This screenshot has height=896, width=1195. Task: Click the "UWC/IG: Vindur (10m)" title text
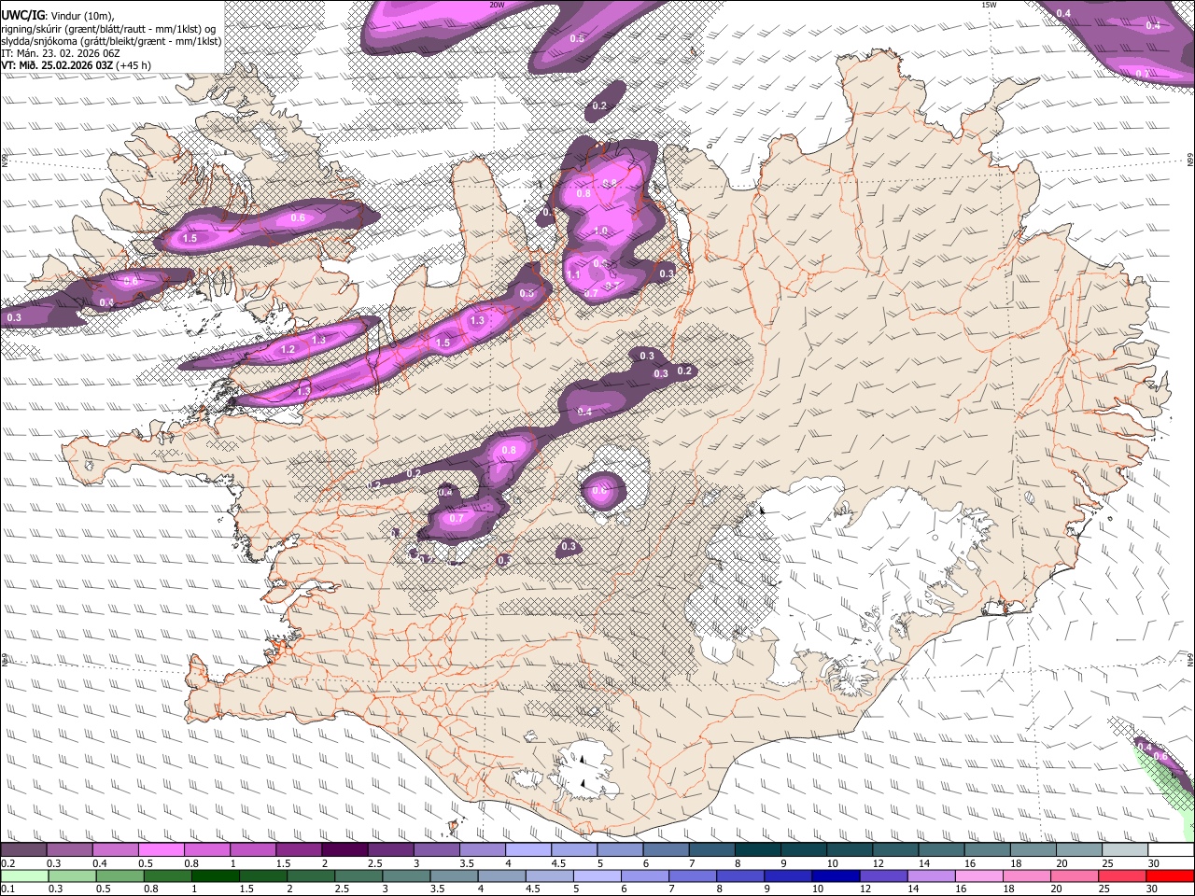pyautogui.click(x=58, y=15)
